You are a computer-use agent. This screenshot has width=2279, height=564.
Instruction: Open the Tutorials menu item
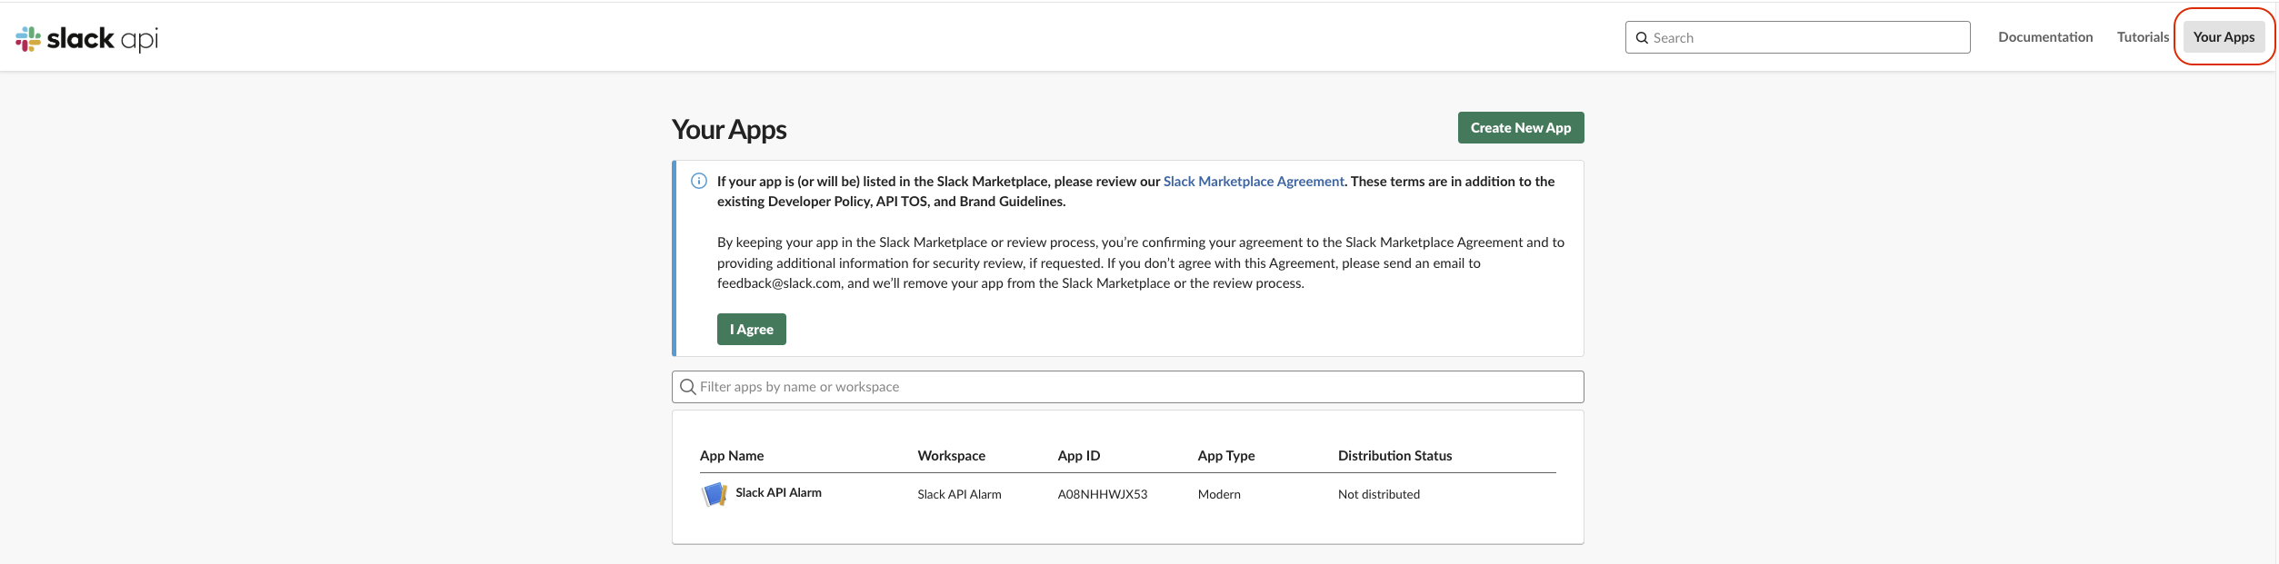(2142, 37)
